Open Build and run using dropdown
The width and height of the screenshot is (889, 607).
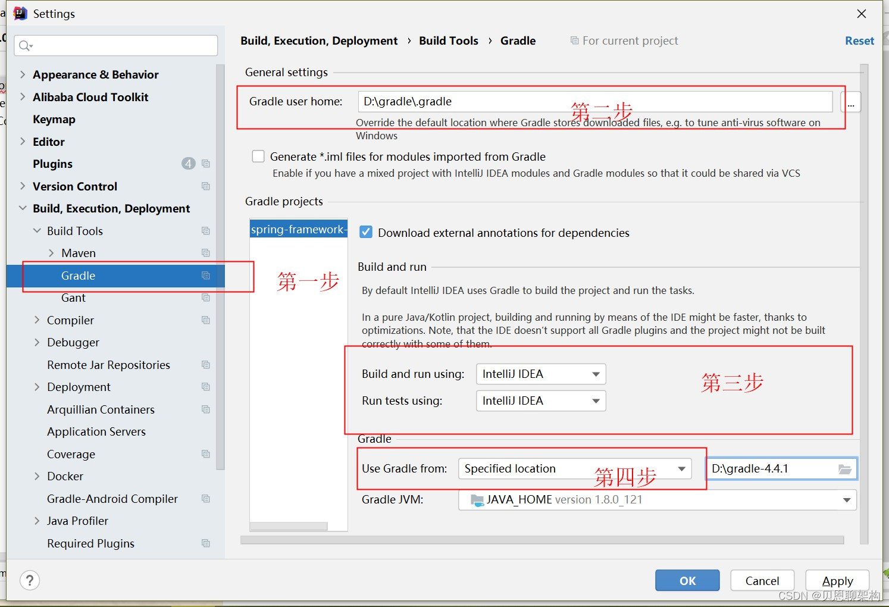coord(541,374)
